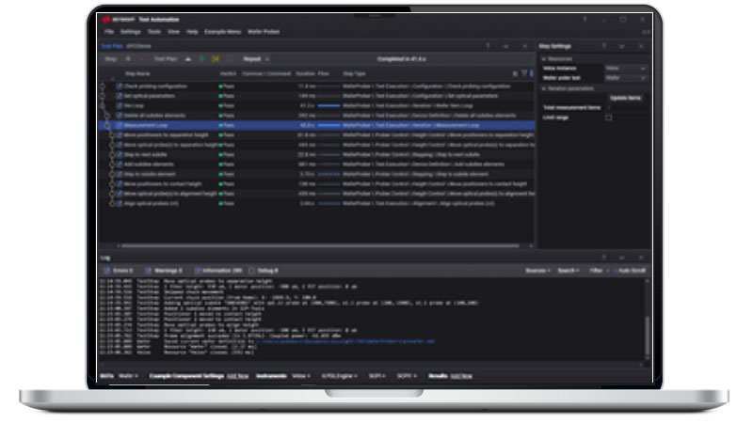Click the Step Settings panel help icon

pyautogui.click(x=603, y=46)
